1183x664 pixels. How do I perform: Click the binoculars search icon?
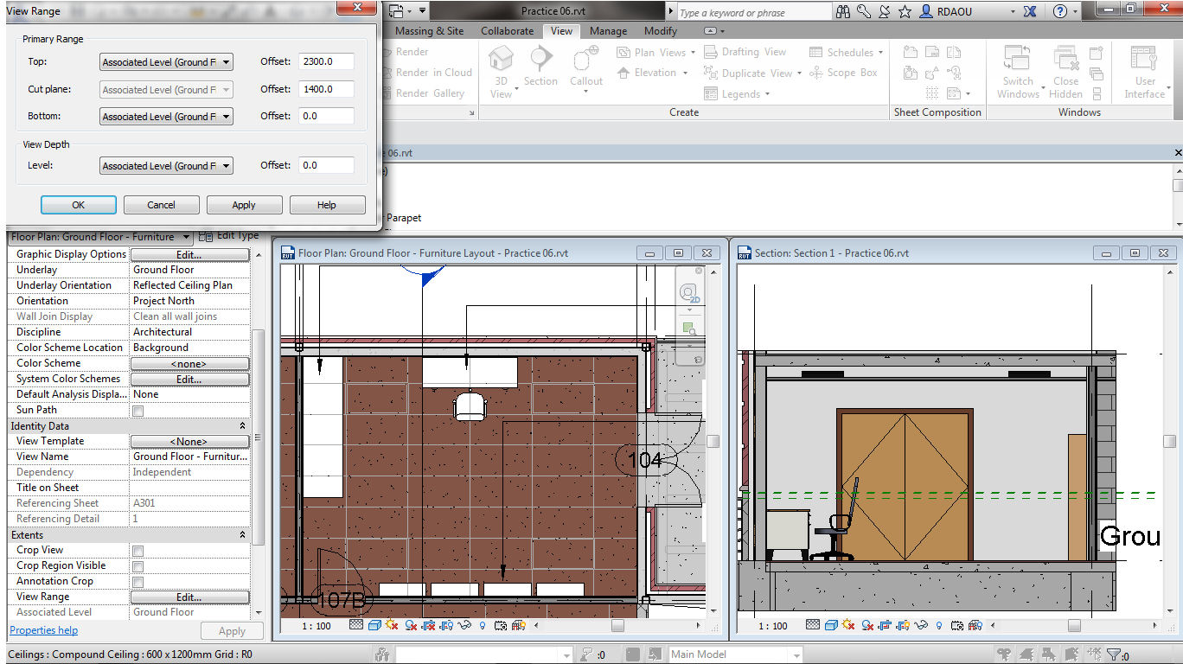coord(843,11)
